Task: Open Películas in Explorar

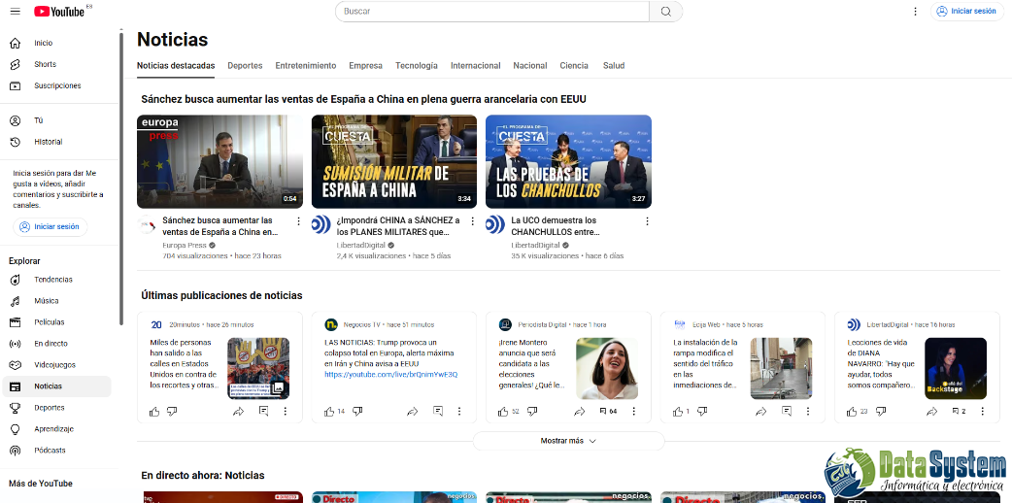Action: pyautogui.click(x=55, y=321)
